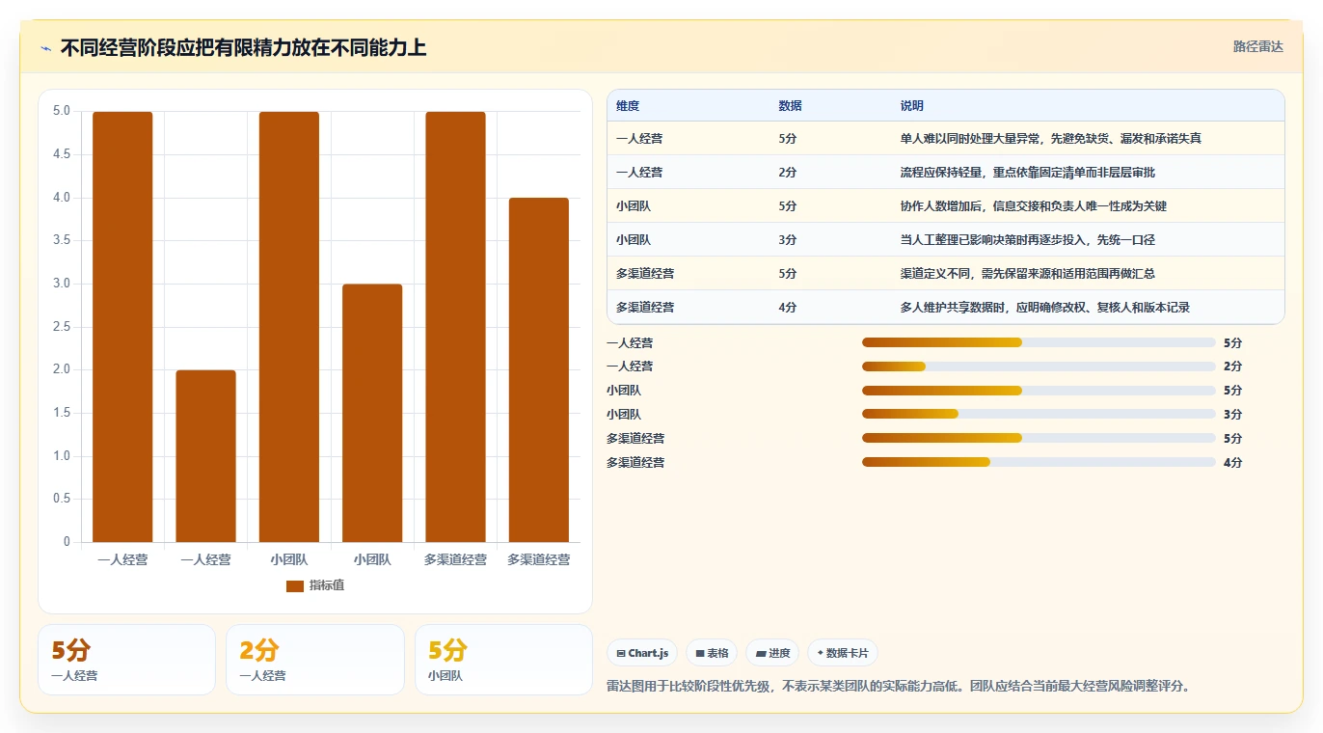Screen dimensions: 1323x733
Task: Open the 2分 一人经营 data card
Action: click(315, 660)
